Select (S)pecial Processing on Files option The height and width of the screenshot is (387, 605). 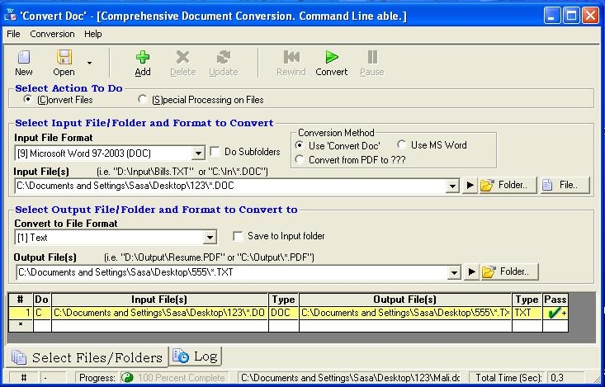tap(142, 100)
